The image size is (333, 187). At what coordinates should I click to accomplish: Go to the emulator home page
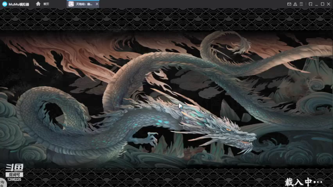click(38, 4)
